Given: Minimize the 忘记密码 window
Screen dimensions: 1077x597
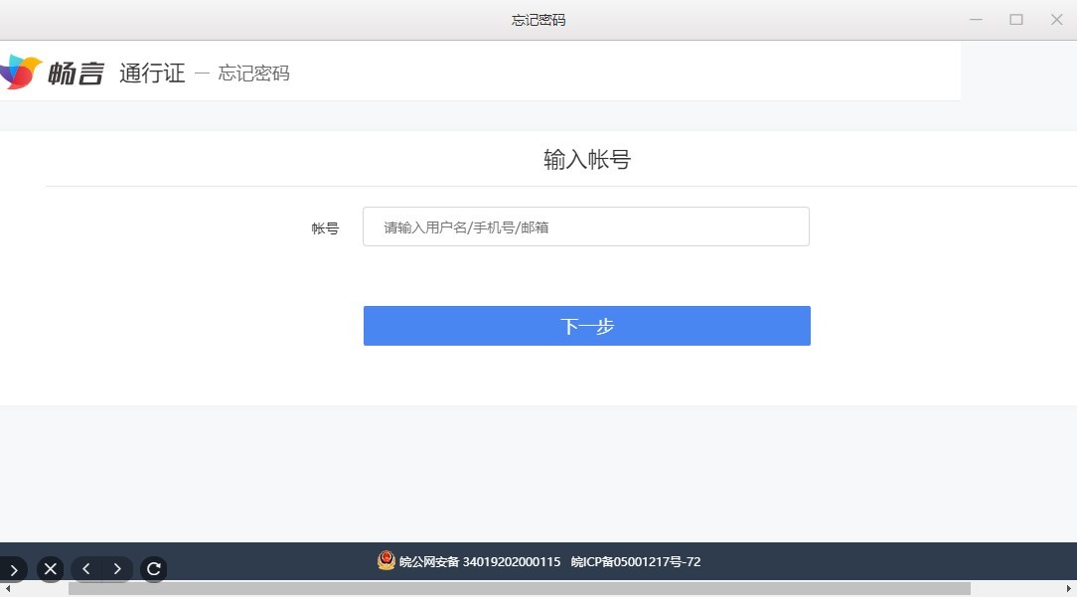Looking at the screenshot, I should pyautogui.click(x=976, y=20).
